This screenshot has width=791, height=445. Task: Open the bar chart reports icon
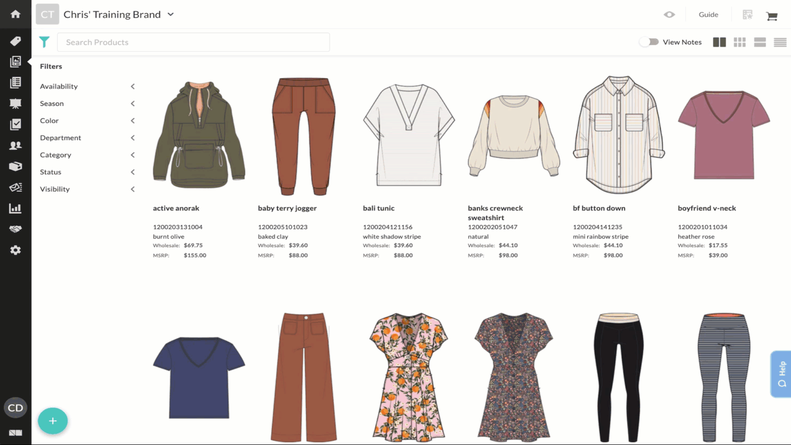[x=15, y=208]
